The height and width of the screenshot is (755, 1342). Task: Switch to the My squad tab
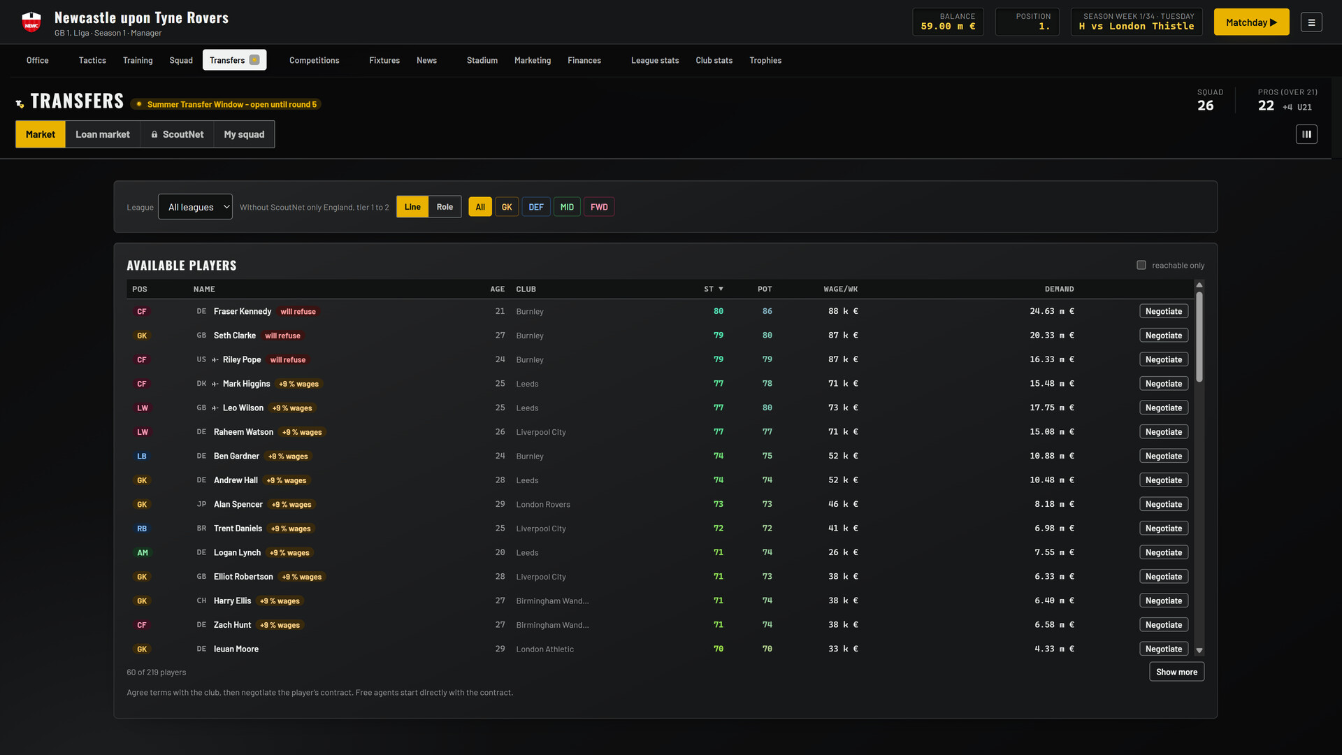(x=244, y=134)
